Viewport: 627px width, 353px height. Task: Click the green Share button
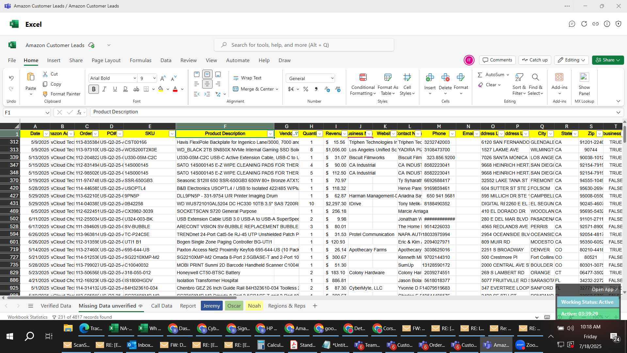click(x=608, y=60)
